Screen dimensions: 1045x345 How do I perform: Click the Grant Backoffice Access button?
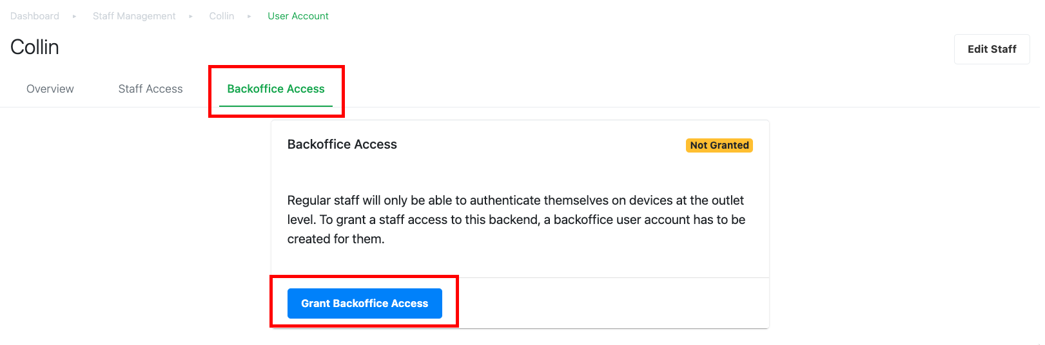365,303
